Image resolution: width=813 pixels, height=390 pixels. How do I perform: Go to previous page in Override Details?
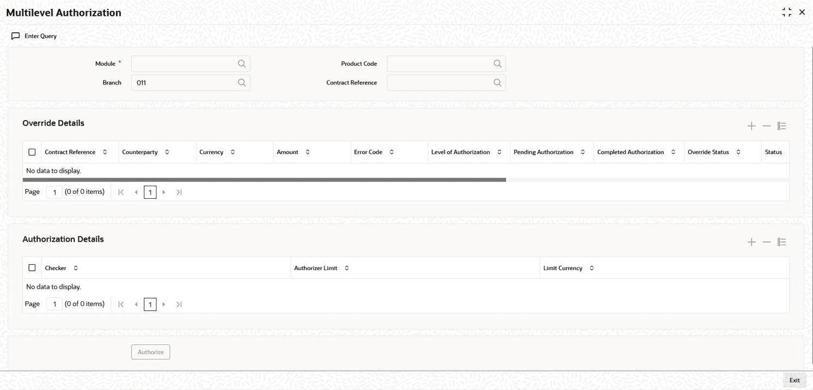136,192
